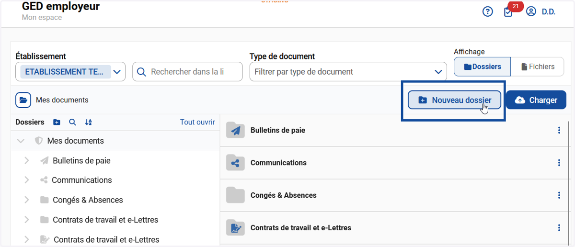Open the tasks icon with badge 21
Screen dimensions: 575x247
(x=508, y=12)
